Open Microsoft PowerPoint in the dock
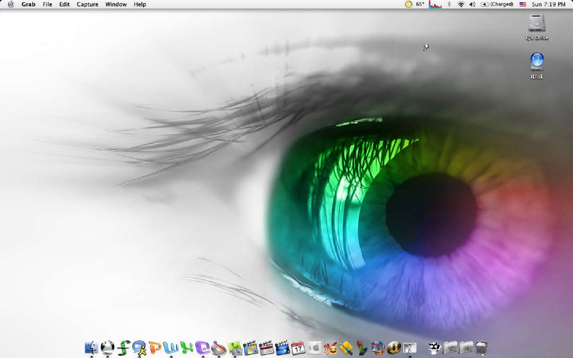Viewport: 573px width, 358px height. coord(155,348)
